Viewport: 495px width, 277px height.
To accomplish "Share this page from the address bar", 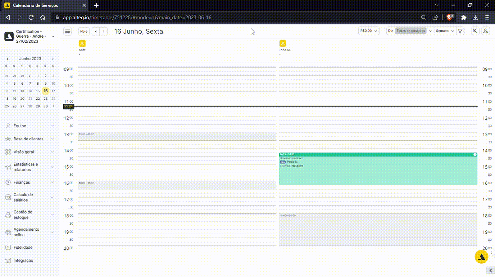I will pyautogui.click(x=435, y=17).
